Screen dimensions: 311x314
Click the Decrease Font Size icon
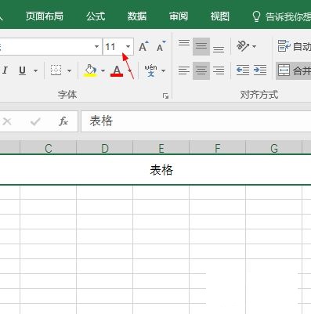(x=161, y=46)
